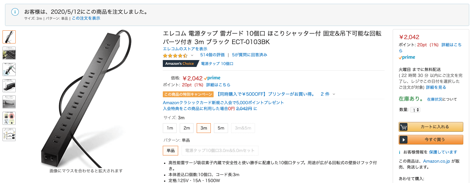
Task: Open 在庫状況 link
Action: 434,99
